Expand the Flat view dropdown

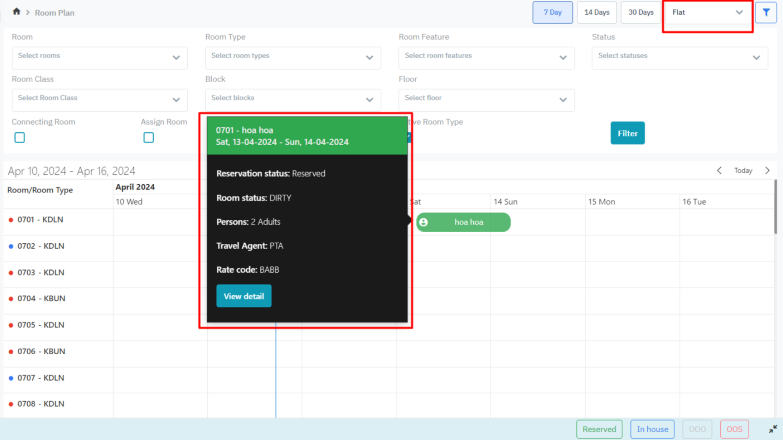click(707, 12)
